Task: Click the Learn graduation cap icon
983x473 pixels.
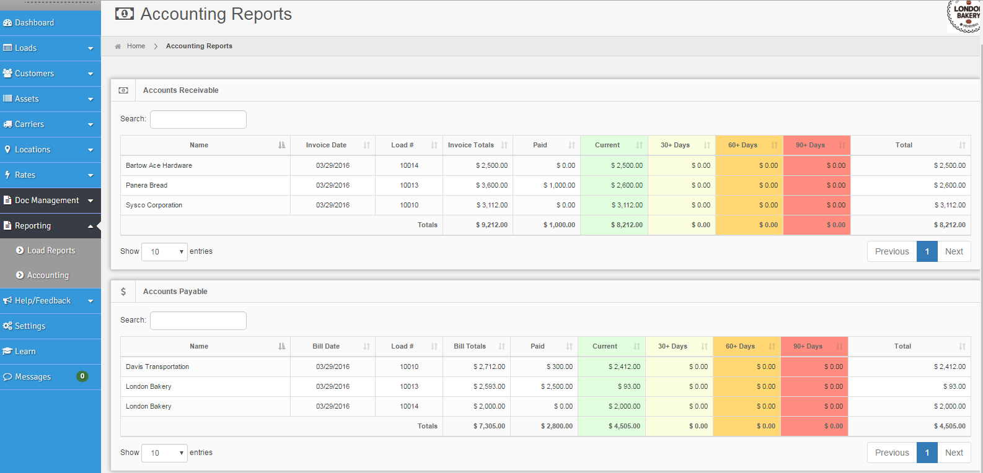Action: (x=7, y=352)
